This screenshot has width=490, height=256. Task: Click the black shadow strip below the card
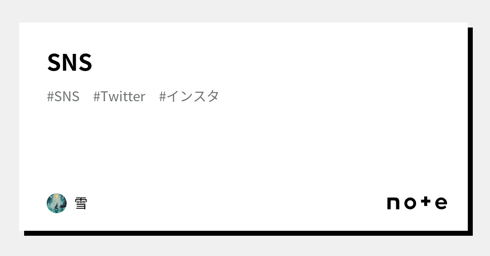point(245,233)
